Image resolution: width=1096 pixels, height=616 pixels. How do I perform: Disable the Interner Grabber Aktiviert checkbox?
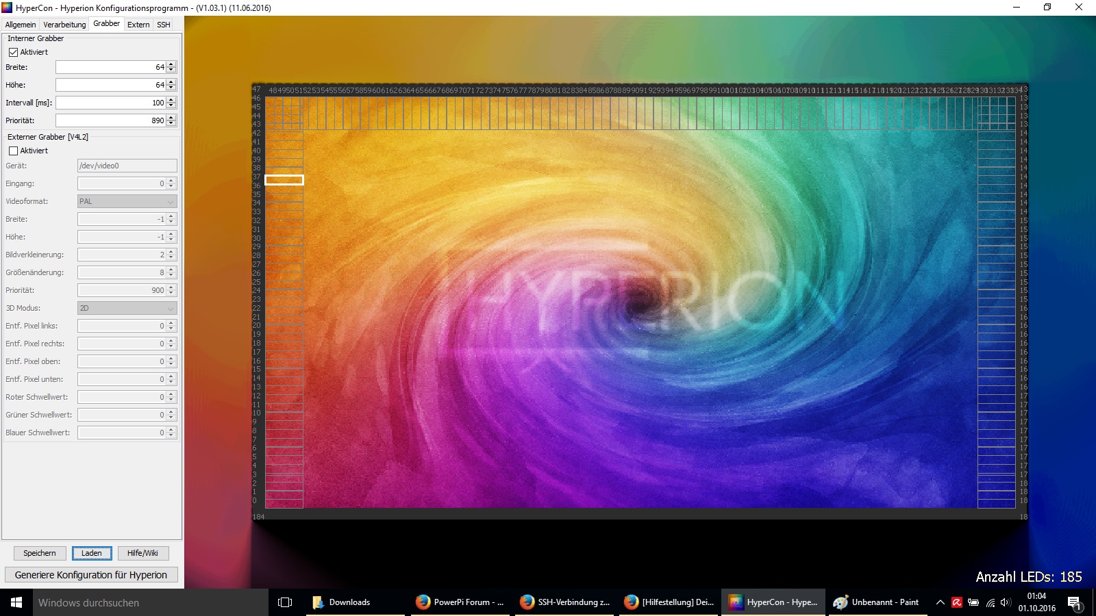click(x=13, y=52)
